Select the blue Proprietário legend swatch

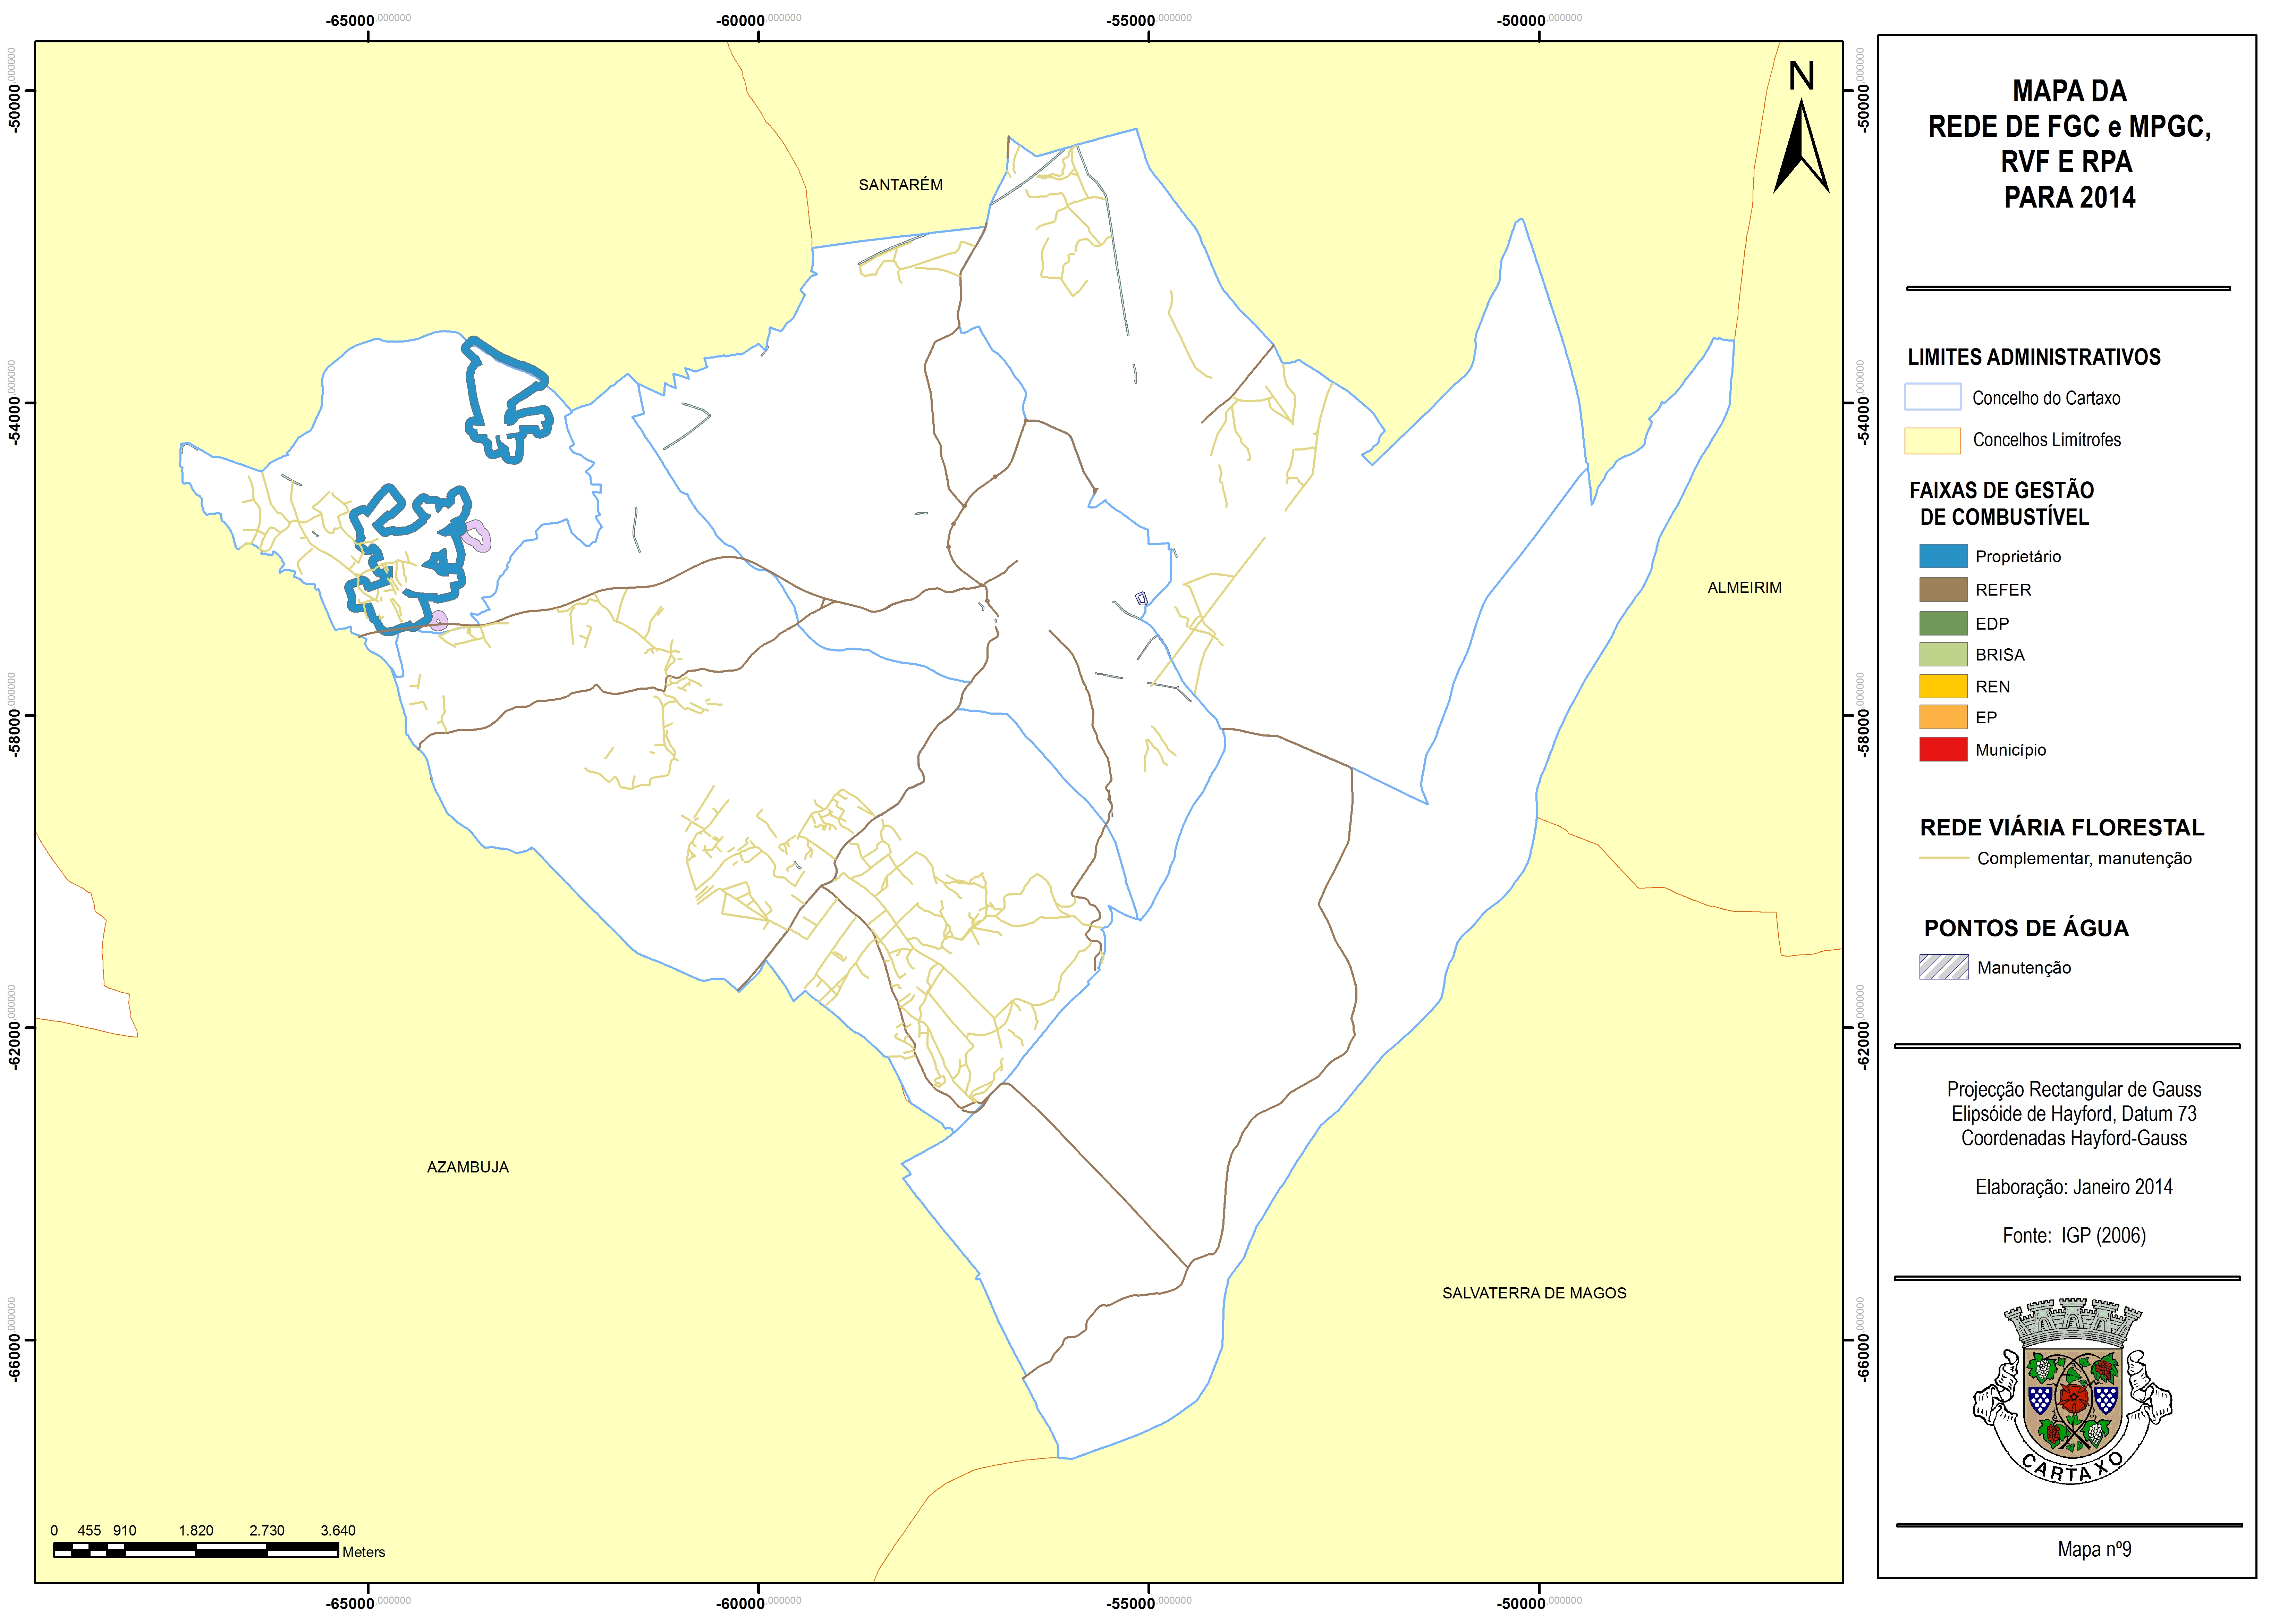(1943, 556)
